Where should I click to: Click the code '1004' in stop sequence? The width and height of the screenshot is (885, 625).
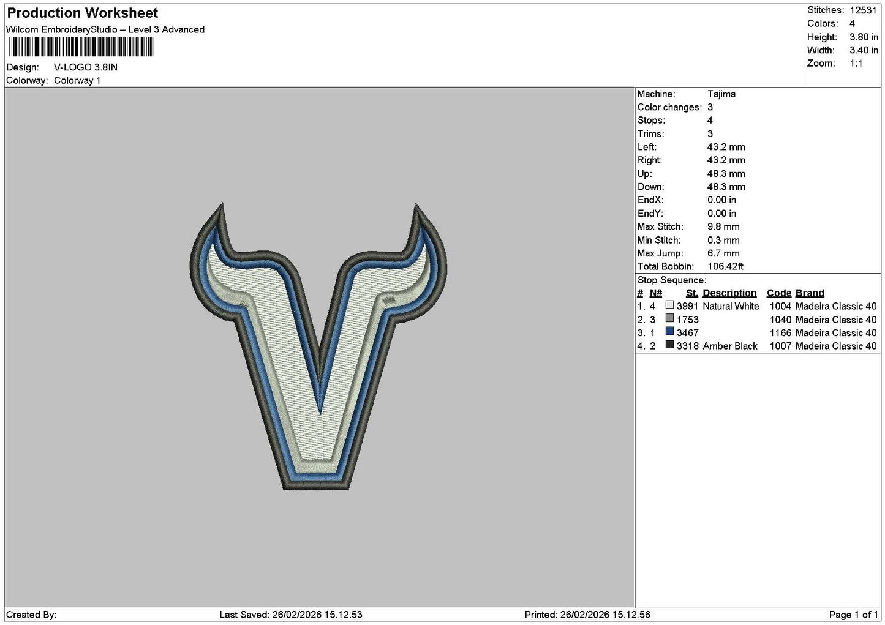(x=780, y=307)
